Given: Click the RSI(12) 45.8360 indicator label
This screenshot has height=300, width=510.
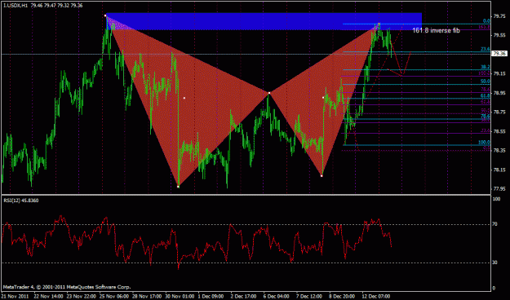Looking at the screenshot, I should pos(21,201).
